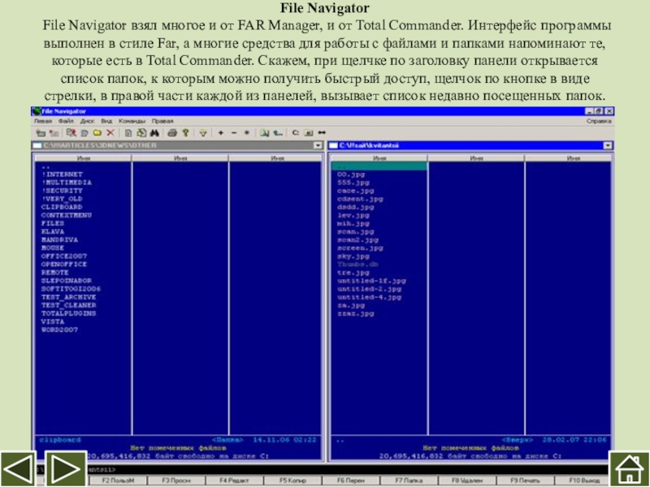Click the printer icon in toolbar
This screenshot has height=487, width=650.
pos(172,133)
